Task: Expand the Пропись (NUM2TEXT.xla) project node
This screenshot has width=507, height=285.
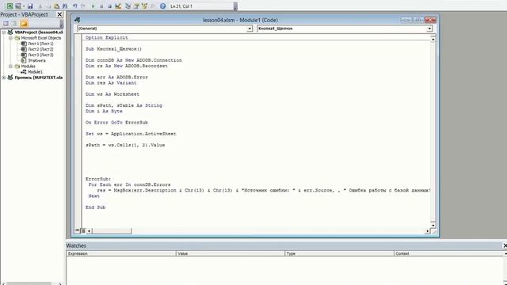Action: [x=3, y=78]
